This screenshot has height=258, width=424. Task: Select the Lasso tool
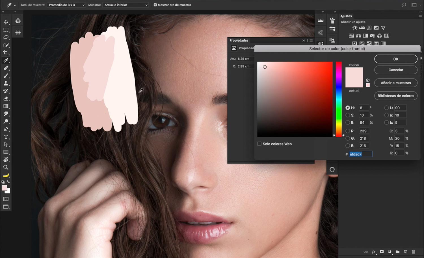(x=6, y=37)
